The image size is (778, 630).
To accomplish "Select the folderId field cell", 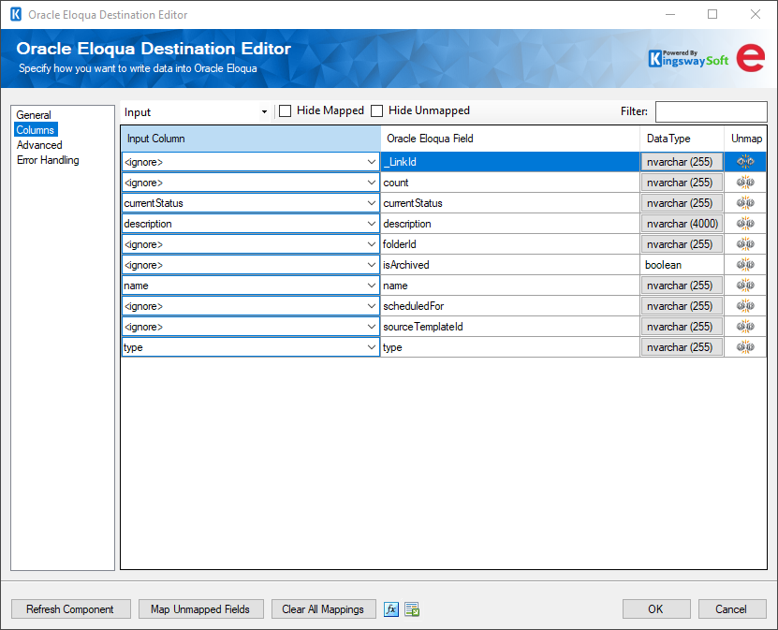I will 510,244.
